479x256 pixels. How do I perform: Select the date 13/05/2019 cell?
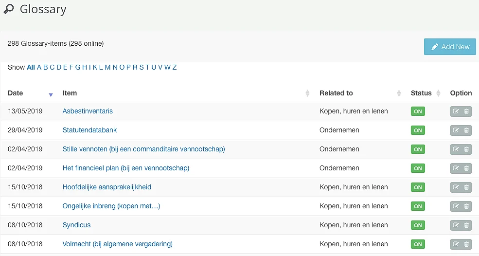click(x=25, y=111)
